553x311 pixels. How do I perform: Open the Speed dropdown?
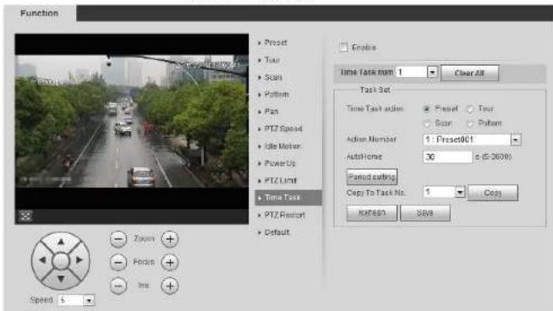click(89, 300)
